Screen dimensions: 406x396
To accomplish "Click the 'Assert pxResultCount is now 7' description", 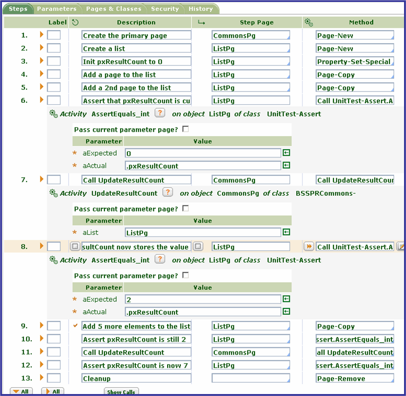I will 136,365.
